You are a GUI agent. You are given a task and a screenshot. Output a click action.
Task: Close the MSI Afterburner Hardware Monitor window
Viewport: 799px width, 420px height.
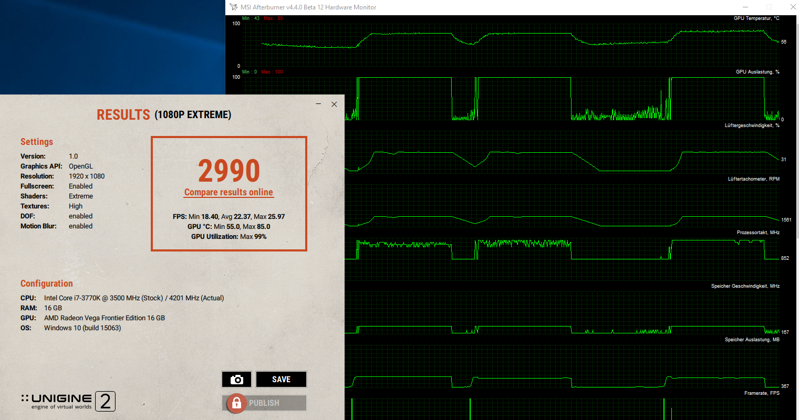click(793, 7)
